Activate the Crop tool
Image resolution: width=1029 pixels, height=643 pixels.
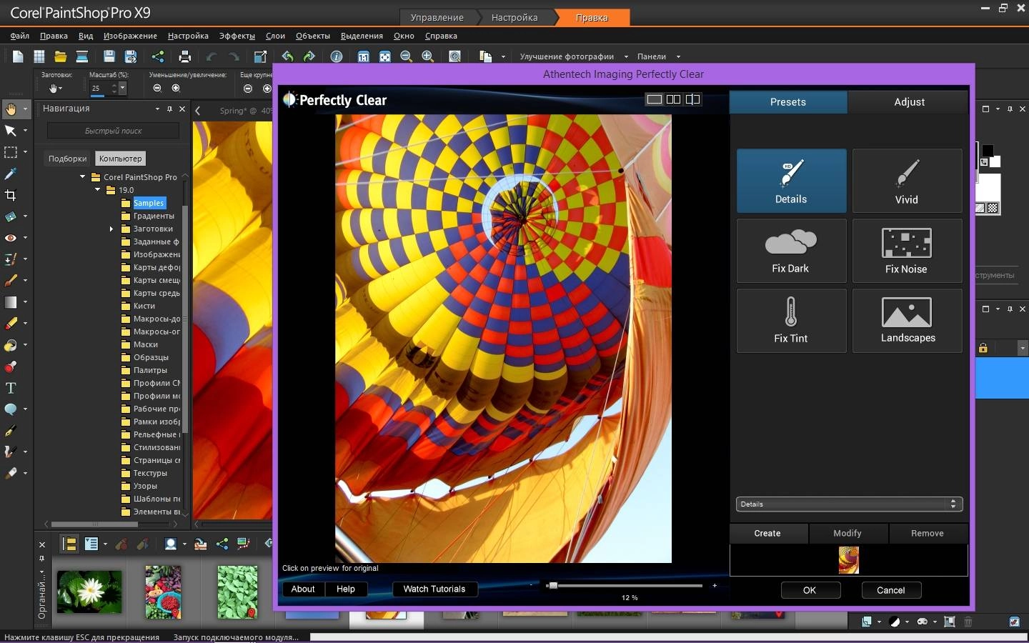[11, 195]
